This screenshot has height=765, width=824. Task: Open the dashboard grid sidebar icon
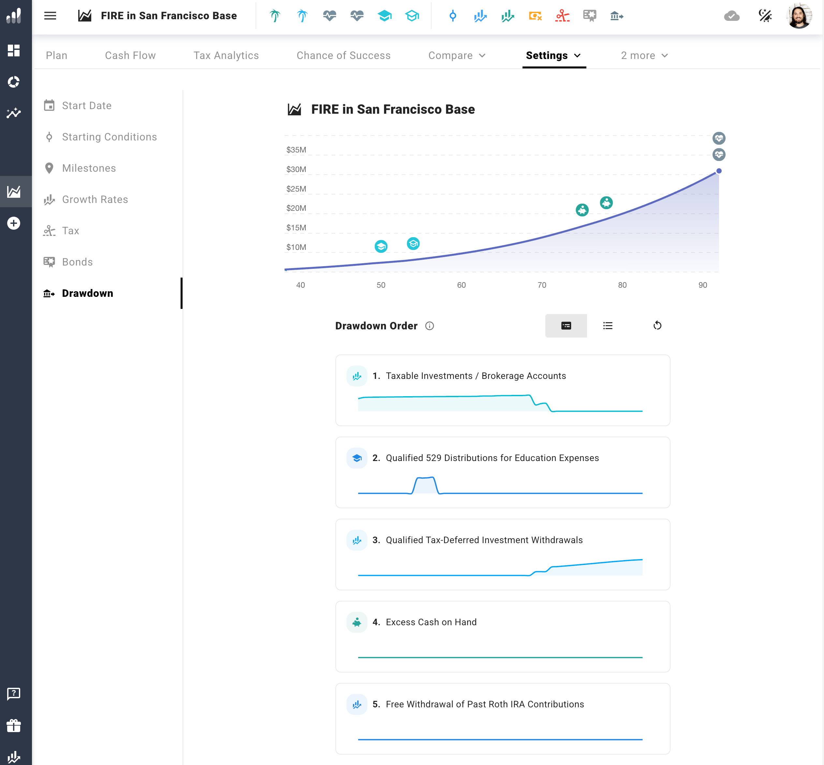[14, 51]
